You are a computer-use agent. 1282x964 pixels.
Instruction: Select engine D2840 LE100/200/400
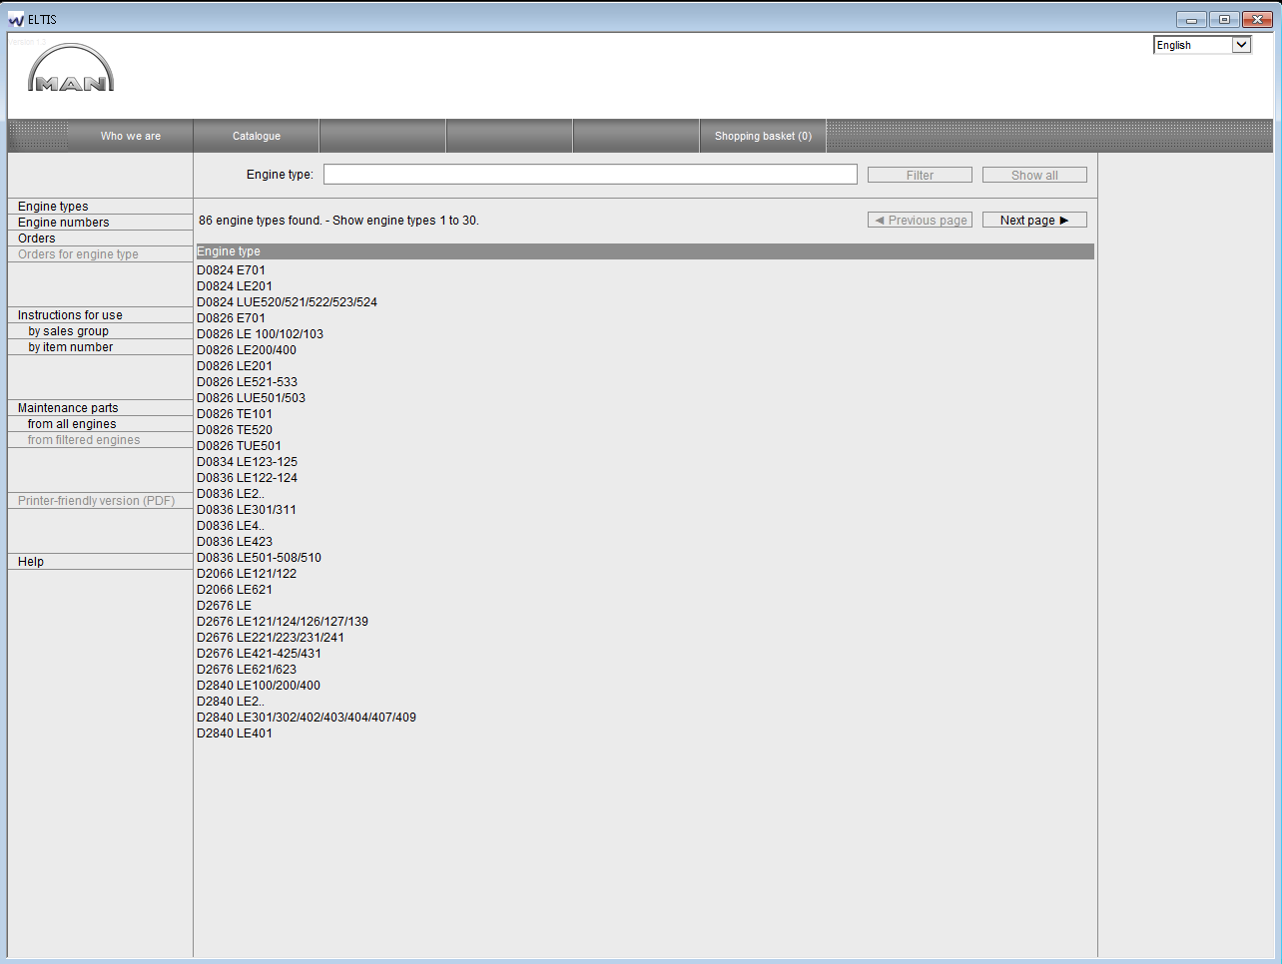tap(259, 686)
